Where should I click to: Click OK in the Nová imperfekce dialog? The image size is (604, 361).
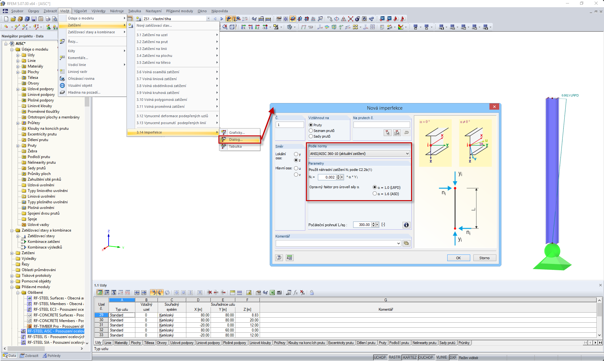[x=458, y=258]
